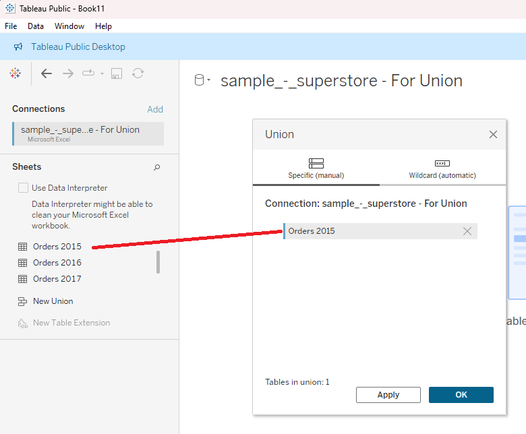
Task: Enable Use Data Interpreter checkbox
Action: pos(24,188)
